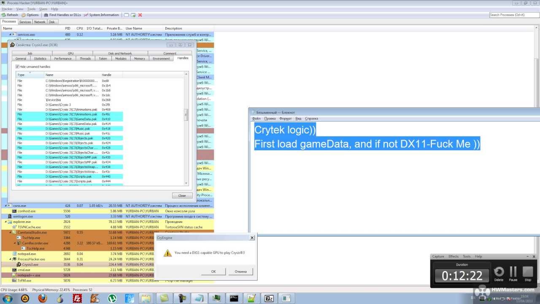The image size is (540, 304).
Task: Open the View menu in Process Hacker
Action: click(x=20, y=9)
